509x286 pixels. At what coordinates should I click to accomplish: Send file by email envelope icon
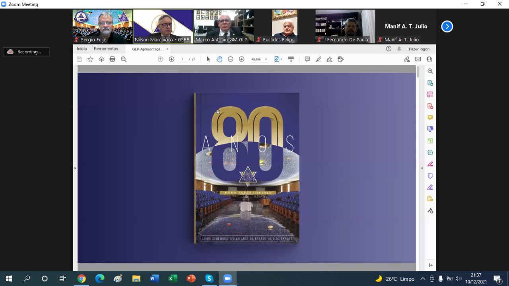point(418,59)
